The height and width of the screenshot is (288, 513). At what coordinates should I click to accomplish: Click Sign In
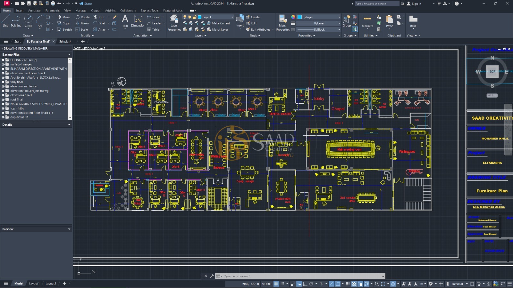(414, 4)
